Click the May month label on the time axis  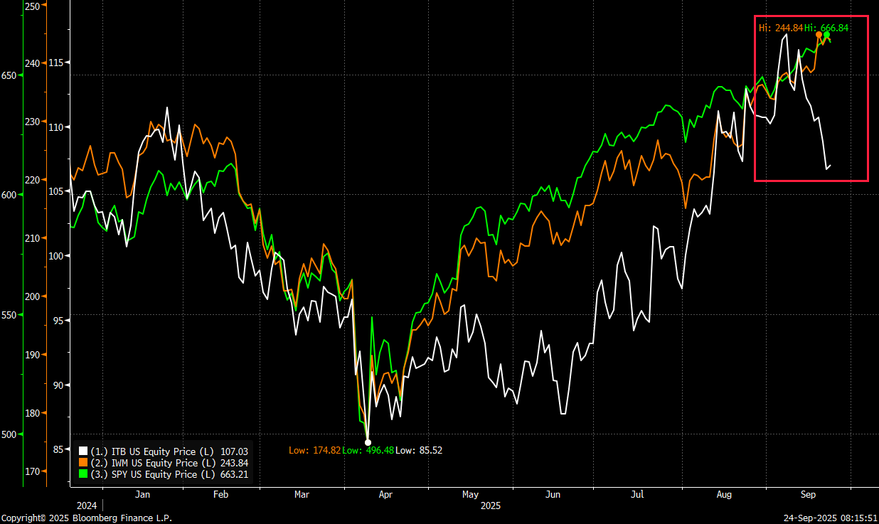pos(470,493)
